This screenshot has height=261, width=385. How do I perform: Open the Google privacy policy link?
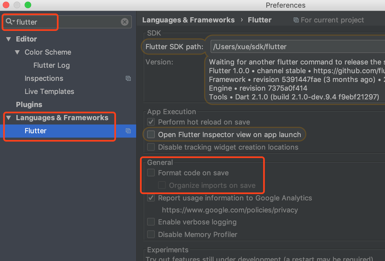pos(230,210)
